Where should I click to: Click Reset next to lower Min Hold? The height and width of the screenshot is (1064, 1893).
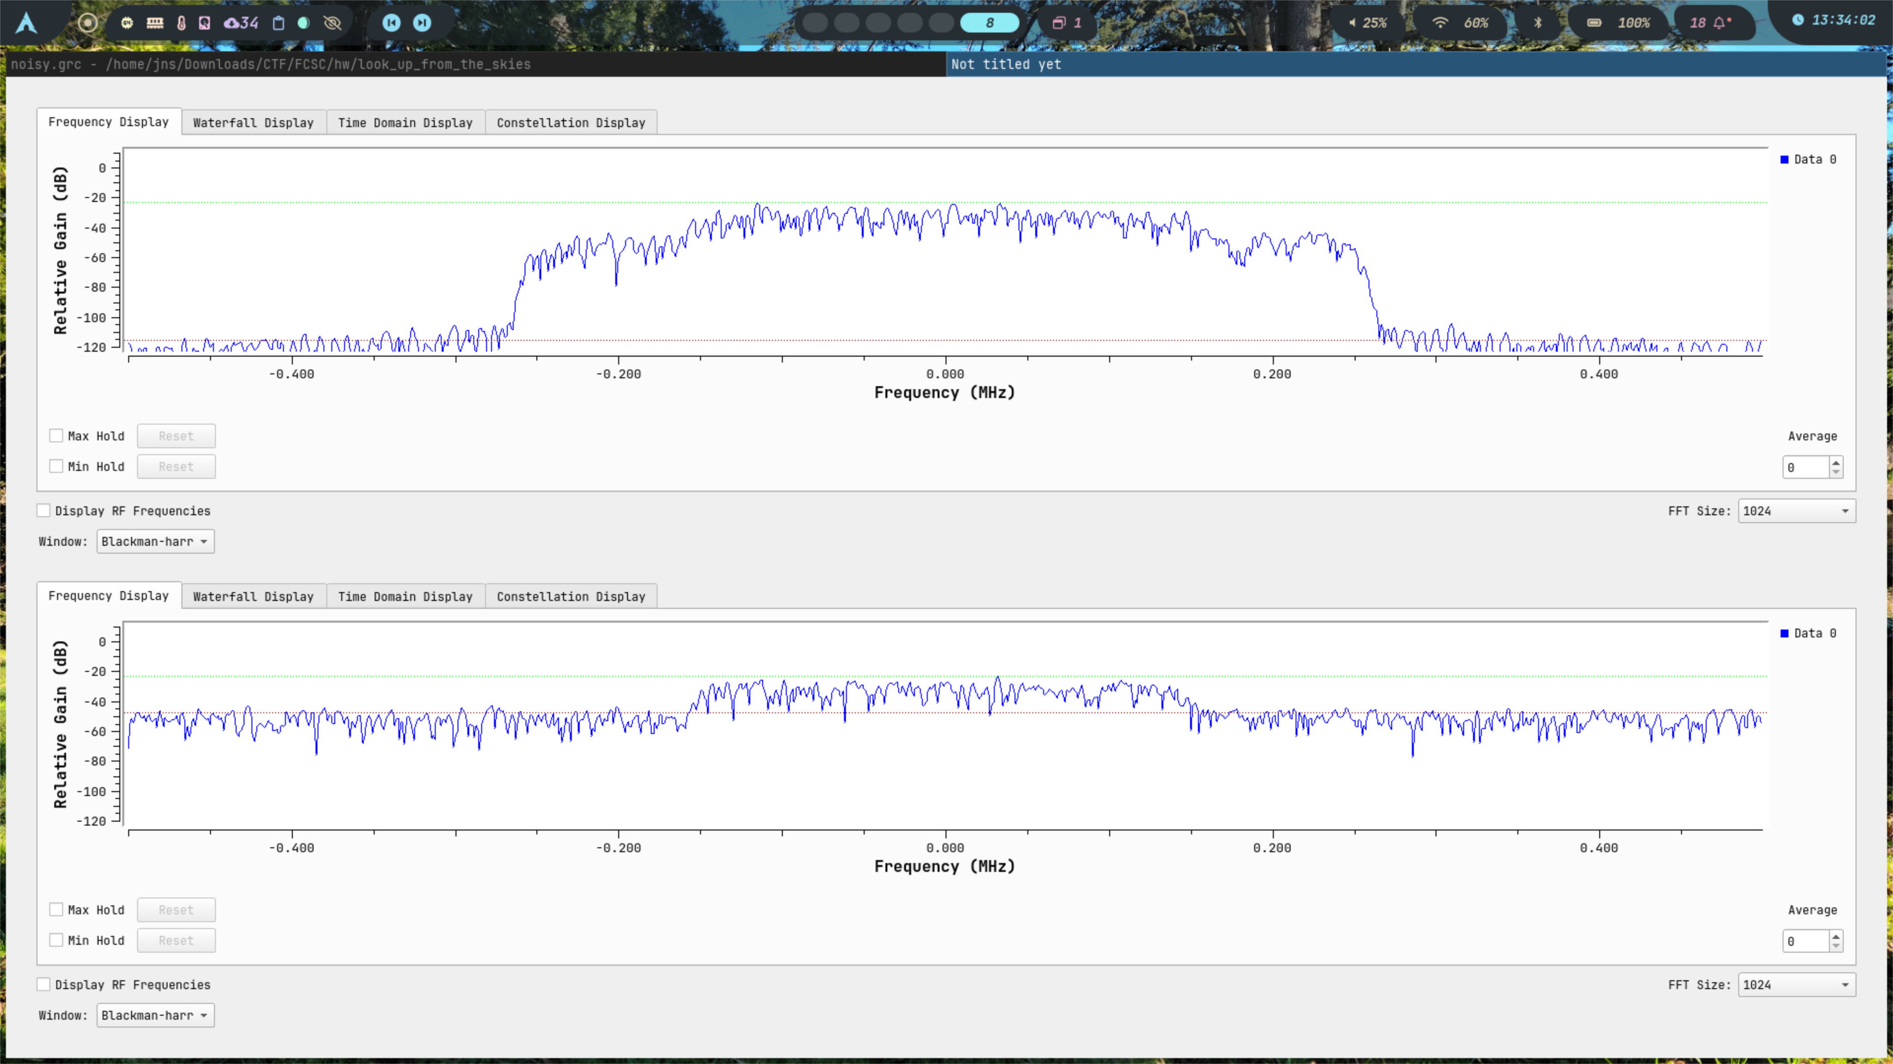pos(175,941)
